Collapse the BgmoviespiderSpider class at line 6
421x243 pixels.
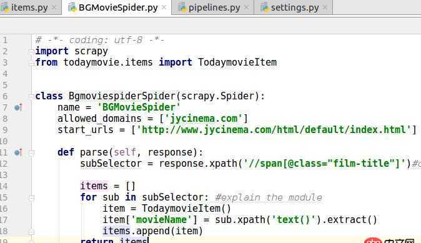point(31,96)
